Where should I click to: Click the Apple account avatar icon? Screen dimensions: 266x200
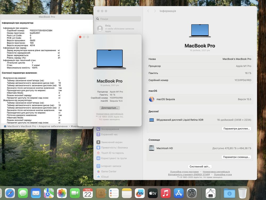(x=100, y=28)
